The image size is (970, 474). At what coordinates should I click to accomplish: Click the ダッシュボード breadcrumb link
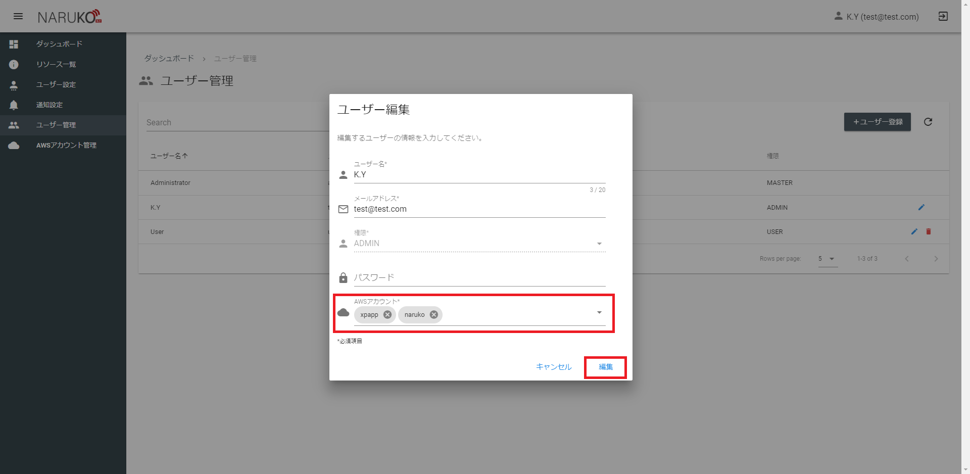click(169, 59)
